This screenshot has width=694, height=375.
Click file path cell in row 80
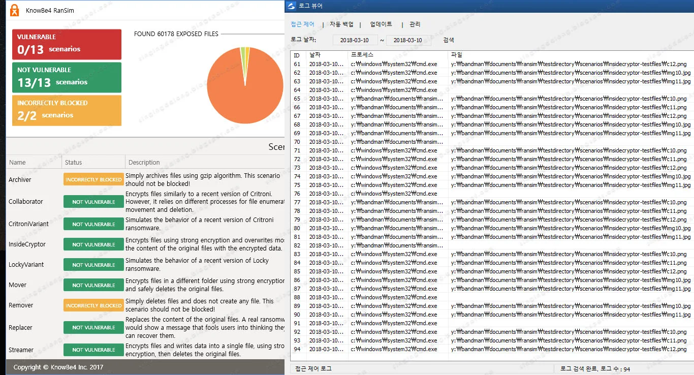tap(571, 228)
